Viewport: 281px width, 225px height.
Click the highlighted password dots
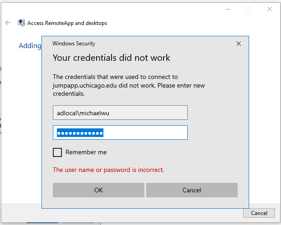coord(80,132)
